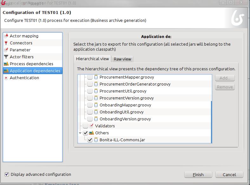Open the Connectors section
Image resolution: width=250 pixels, height=185 pixels.
(x=33, y=43)
